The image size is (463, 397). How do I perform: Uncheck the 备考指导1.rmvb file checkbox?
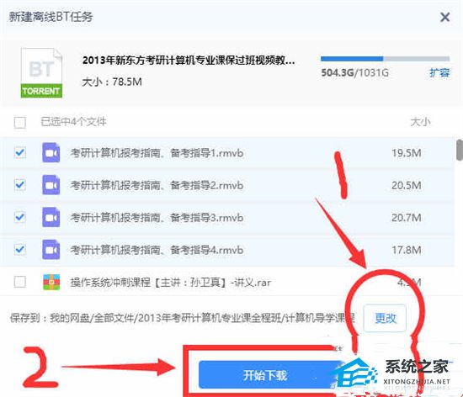pyautogui.click(x=20, y=153)
